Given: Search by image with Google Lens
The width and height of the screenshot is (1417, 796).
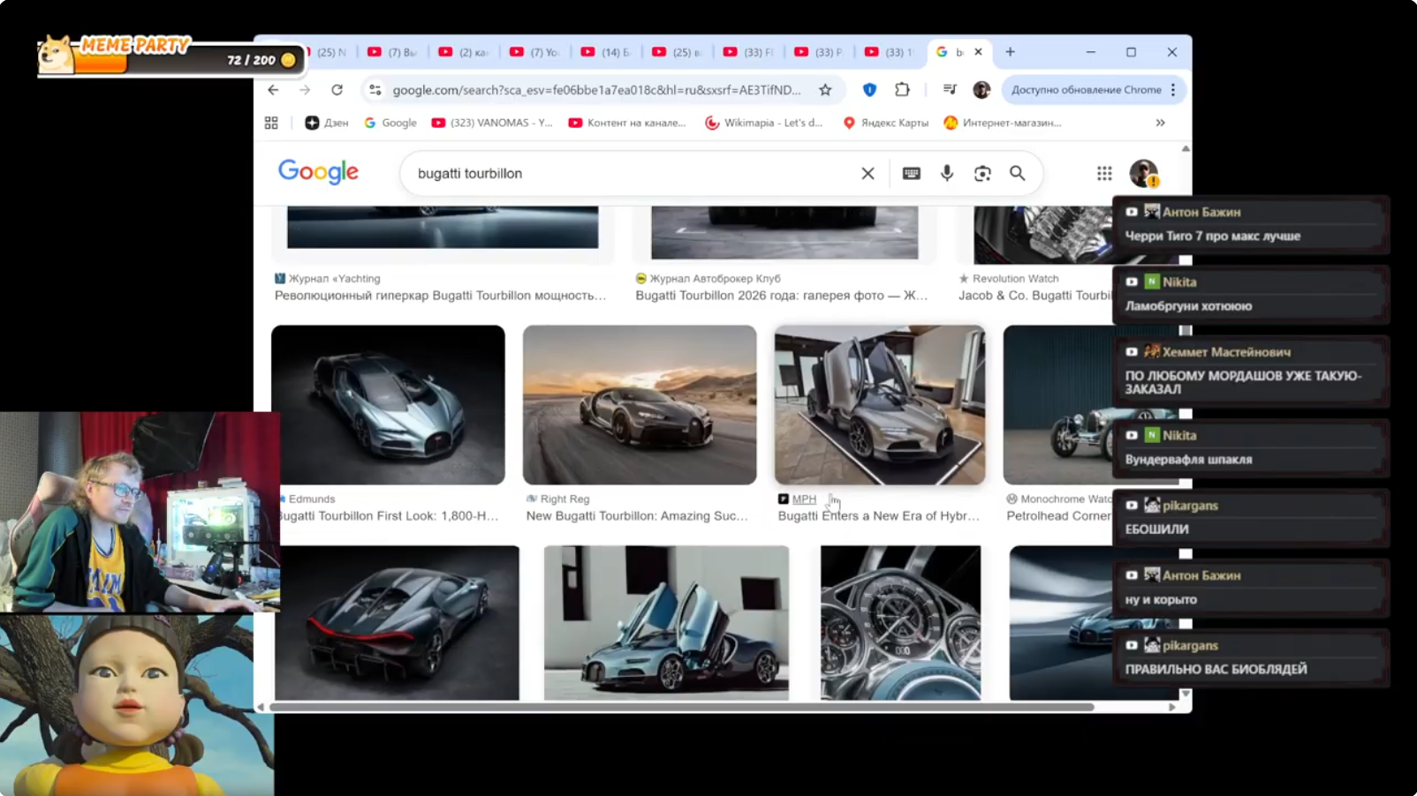Looking at the screenshot, I should (x=982, y=174).
